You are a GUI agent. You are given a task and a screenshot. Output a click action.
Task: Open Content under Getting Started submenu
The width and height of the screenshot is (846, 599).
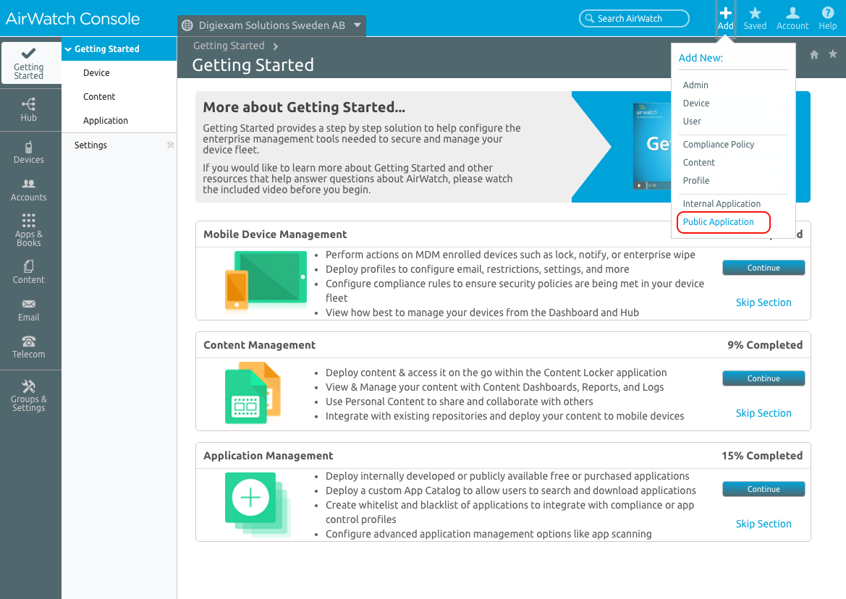[99, 97]
